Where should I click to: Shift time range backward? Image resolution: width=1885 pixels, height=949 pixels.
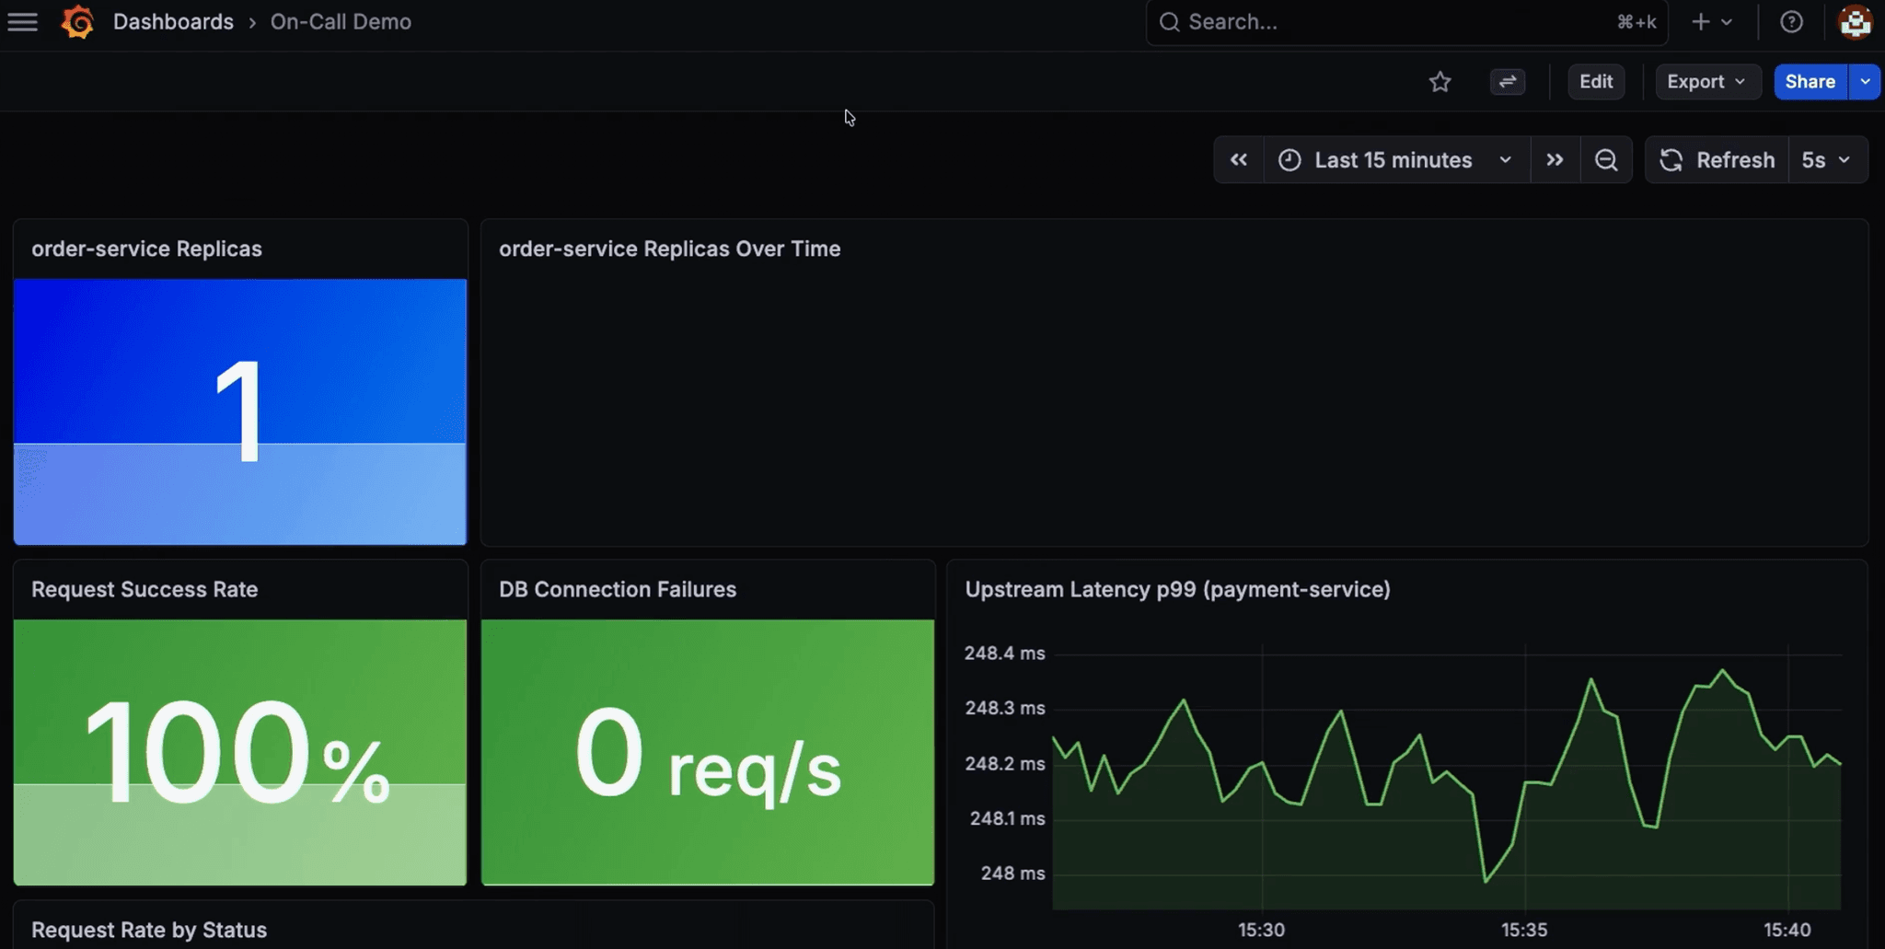pos(1239,160)
